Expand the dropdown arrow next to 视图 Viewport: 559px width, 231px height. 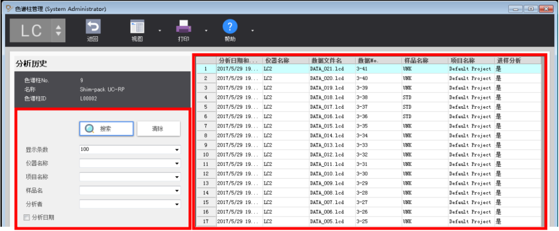(x=160, y=31)
